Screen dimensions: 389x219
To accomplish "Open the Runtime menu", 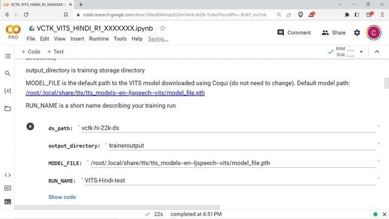I will (x=98, y=39).
